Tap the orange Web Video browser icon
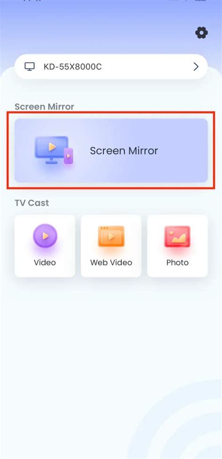This screenshot has width=222, height=459. (111, 236)
